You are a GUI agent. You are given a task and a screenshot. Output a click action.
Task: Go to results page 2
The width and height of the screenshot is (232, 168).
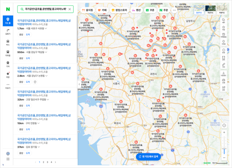click(x=43, y=162)
